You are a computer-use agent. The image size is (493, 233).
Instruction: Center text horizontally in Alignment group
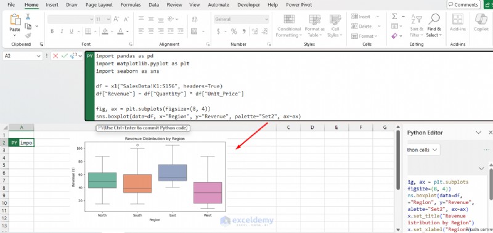[x=151, y=31]
